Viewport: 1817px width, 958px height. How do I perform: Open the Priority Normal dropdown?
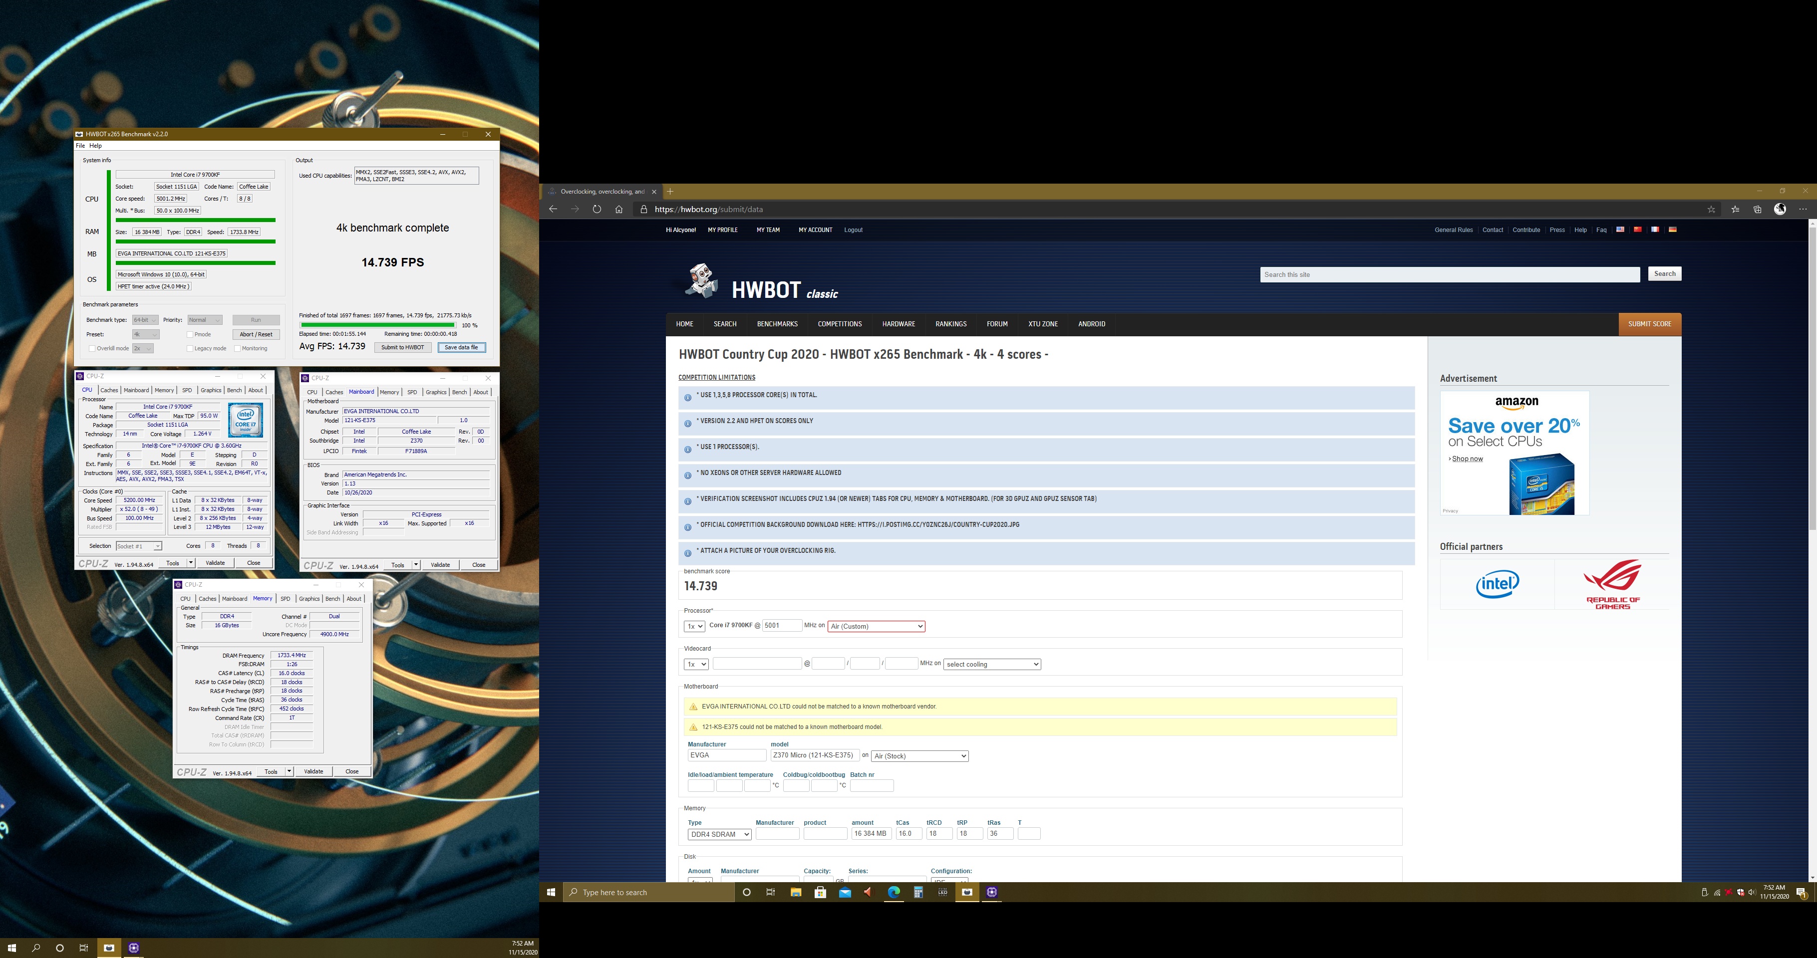click(x=205, y=320)
